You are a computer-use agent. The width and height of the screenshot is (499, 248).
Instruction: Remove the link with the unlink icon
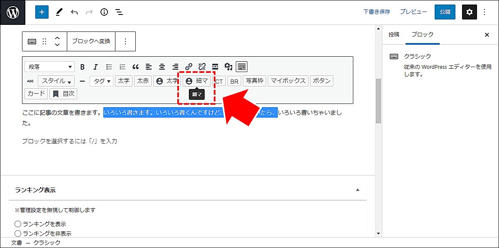click(202, 66)
